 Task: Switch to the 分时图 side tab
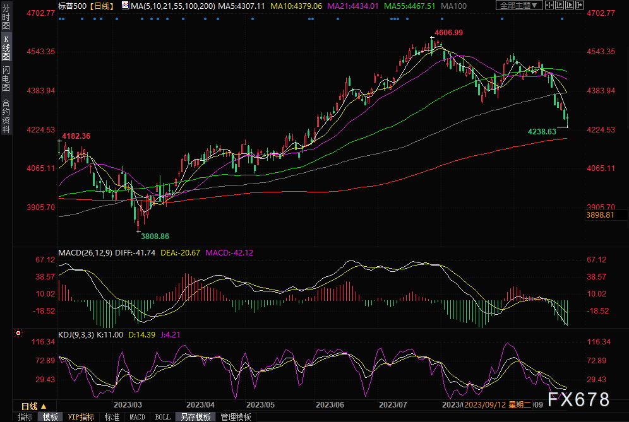[x=6, y=17]
